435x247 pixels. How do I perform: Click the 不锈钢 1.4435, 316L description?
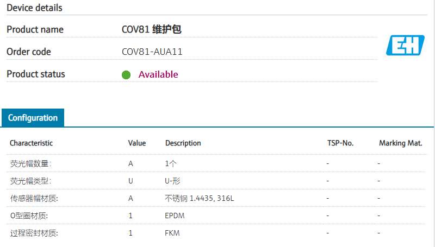click(x=200, y=198)
